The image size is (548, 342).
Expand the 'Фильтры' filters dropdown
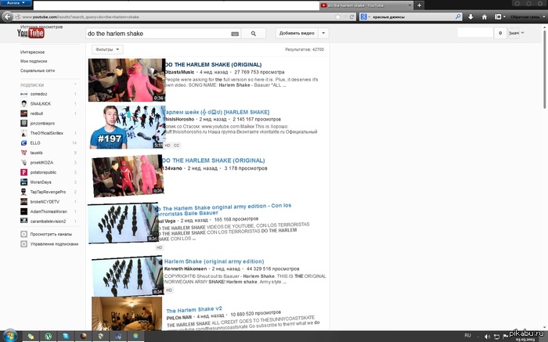tap(108, 49)
